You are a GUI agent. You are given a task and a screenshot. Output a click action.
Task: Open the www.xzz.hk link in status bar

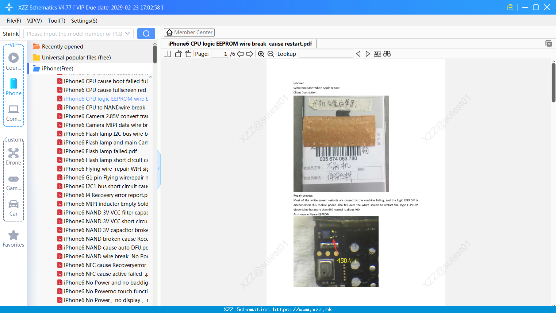pos(302,309)
